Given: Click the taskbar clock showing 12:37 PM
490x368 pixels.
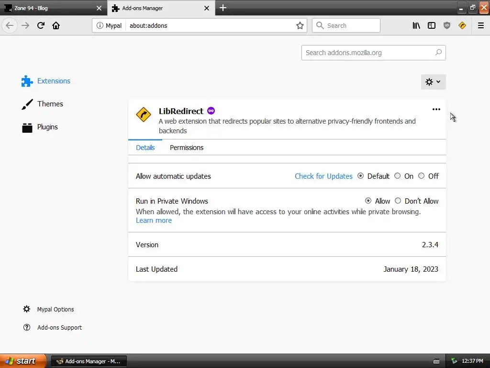Looking at the screenshot, I should [x=472, y=361].
